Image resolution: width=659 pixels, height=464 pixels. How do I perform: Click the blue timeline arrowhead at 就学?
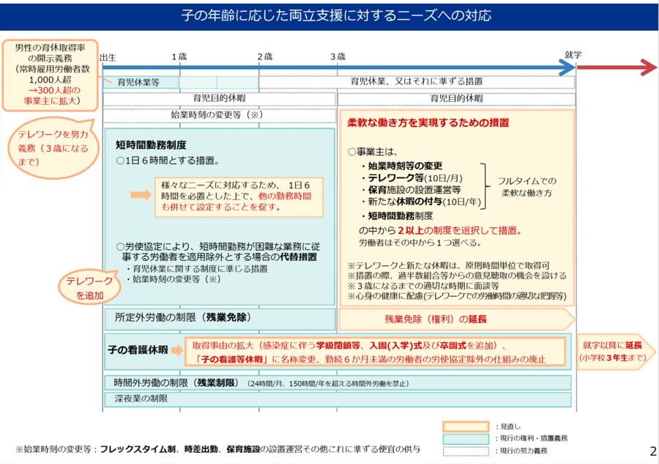(567, 68)
